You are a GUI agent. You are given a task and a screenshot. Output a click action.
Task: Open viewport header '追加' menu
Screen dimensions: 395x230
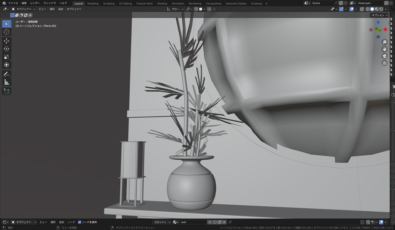[61, 9]
